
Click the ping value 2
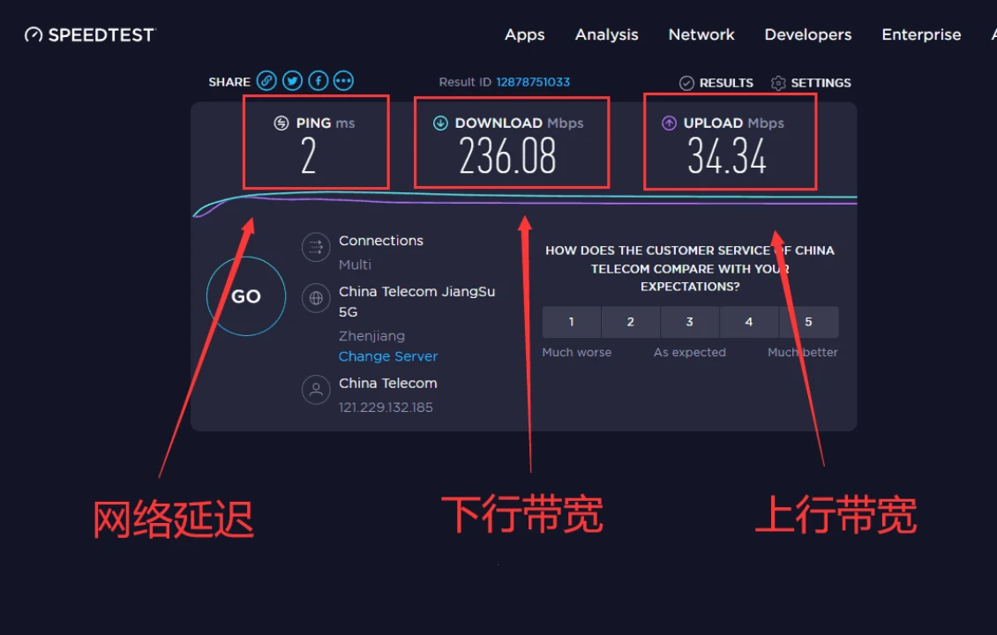coord(309,157)
